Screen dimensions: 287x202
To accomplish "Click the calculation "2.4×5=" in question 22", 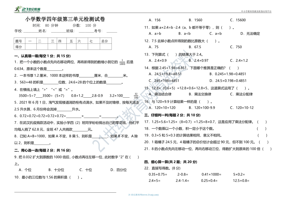I will click(x=155, y=181).
